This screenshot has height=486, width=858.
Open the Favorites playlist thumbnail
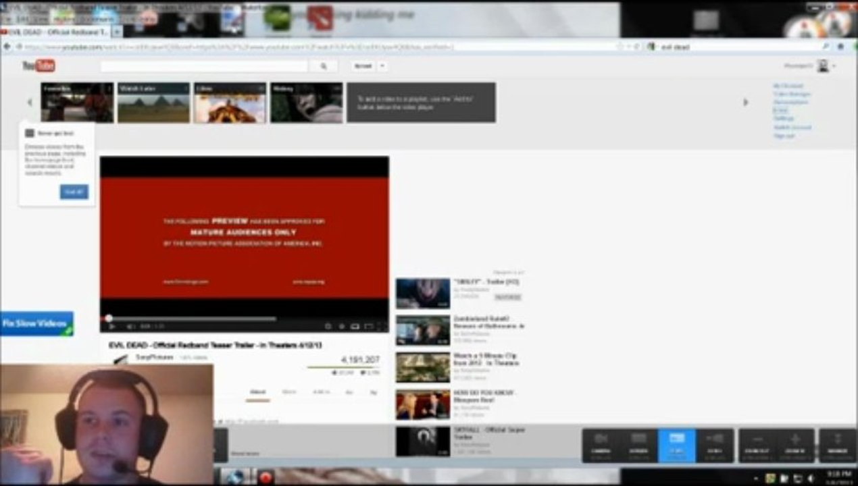77,103
